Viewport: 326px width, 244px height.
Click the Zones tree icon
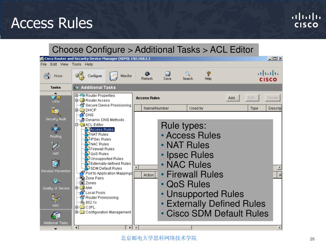[x=82, y=183]
